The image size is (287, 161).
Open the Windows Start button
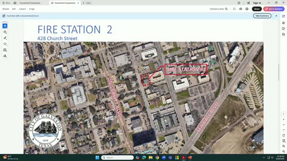pos(97,157)
